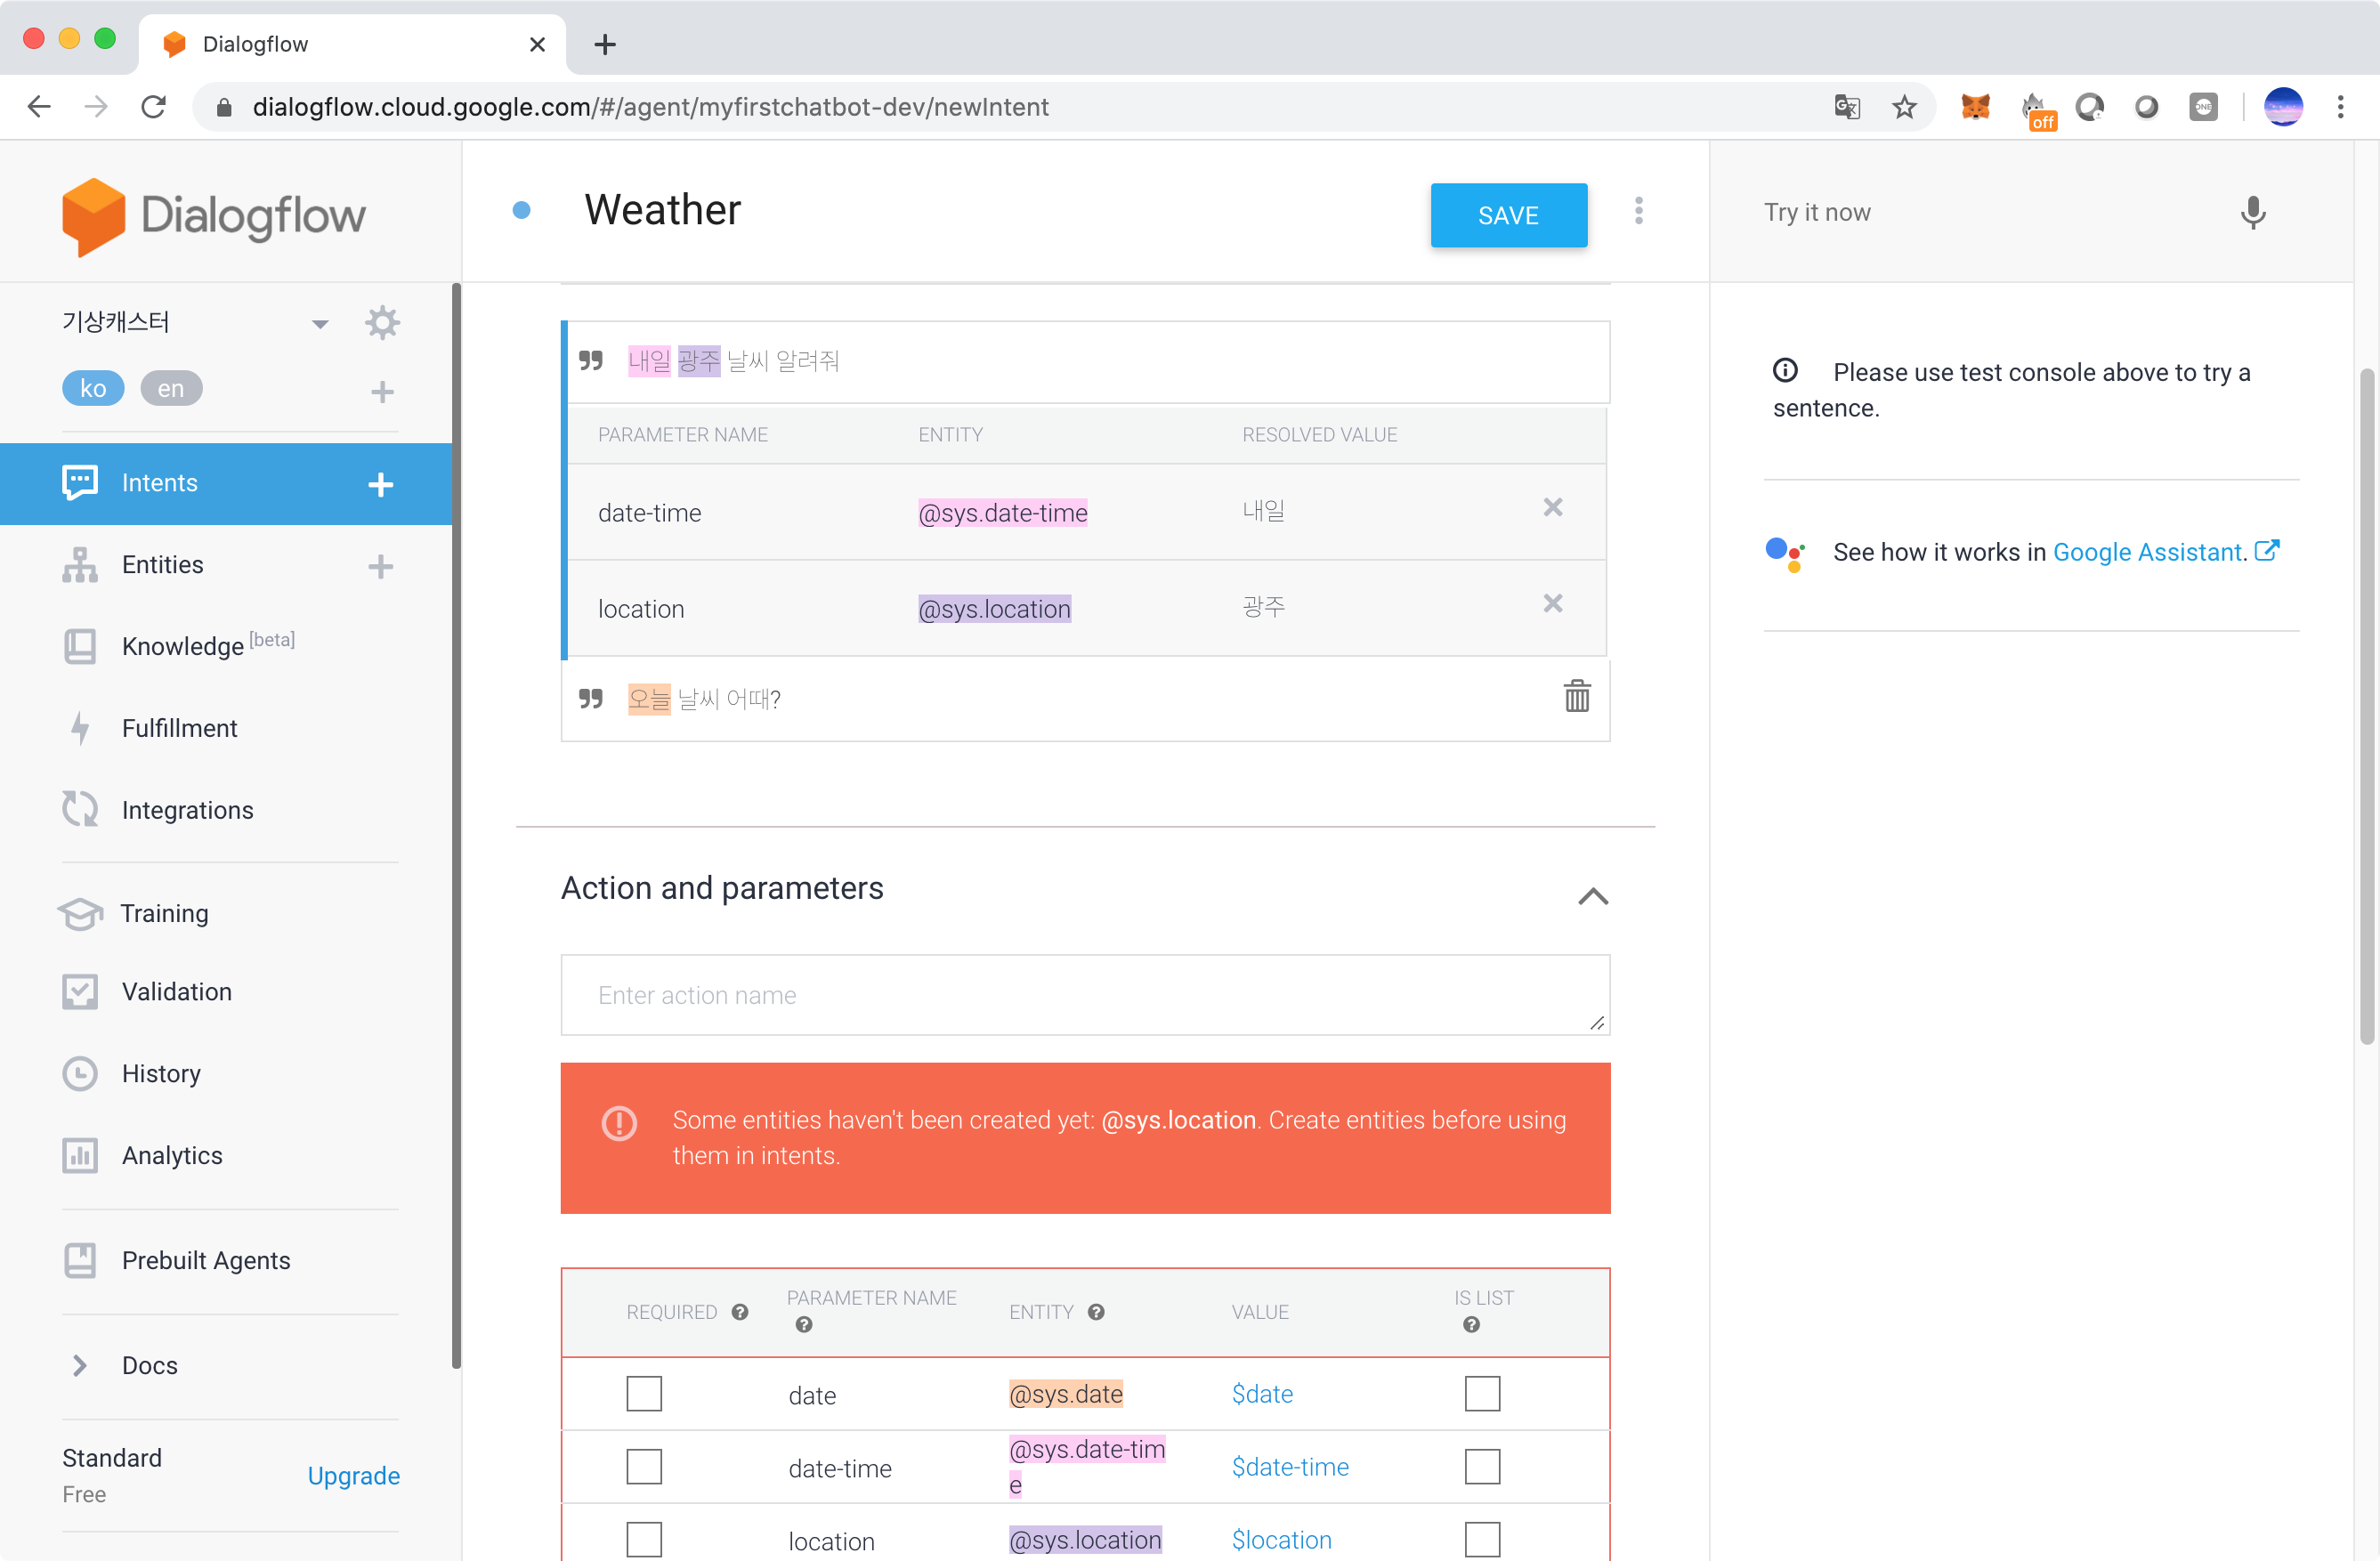The height and width of the screenshot is (1561, 2380).
Task: Switch to the en language tab
Action: [x=171, y=388]
